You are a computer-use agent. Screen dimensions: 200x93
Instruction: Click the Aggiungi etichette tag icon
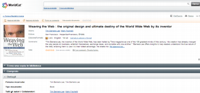(24, 20)
